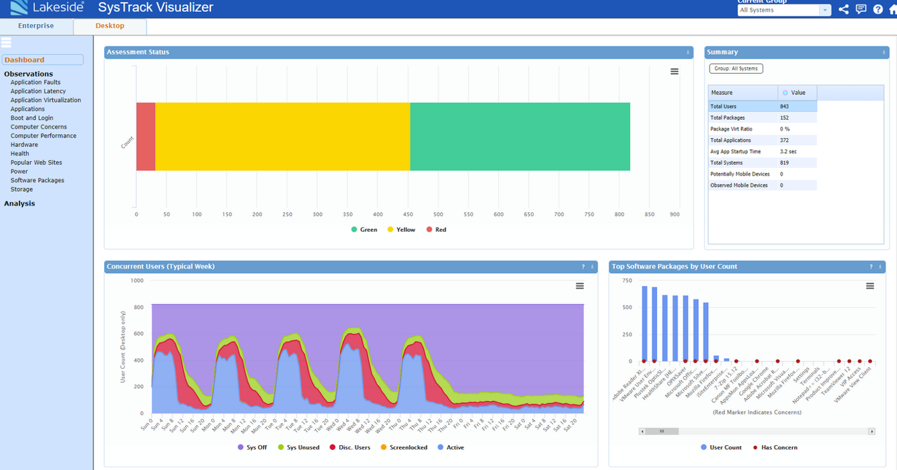Viewport: 897px width, 470px height.
Task: Open Boot and Login observation
Action: pos(32,118)
